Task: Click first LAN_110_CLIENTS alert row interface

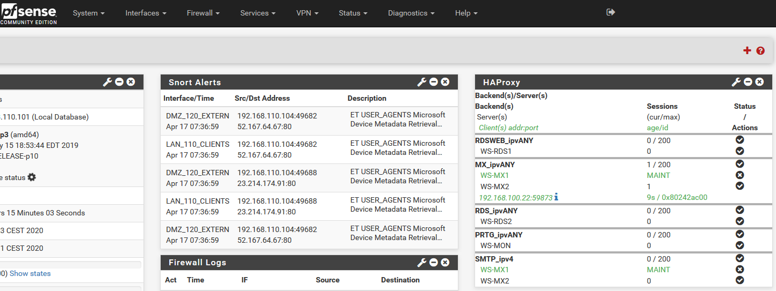Action: [x=198, y=144]
